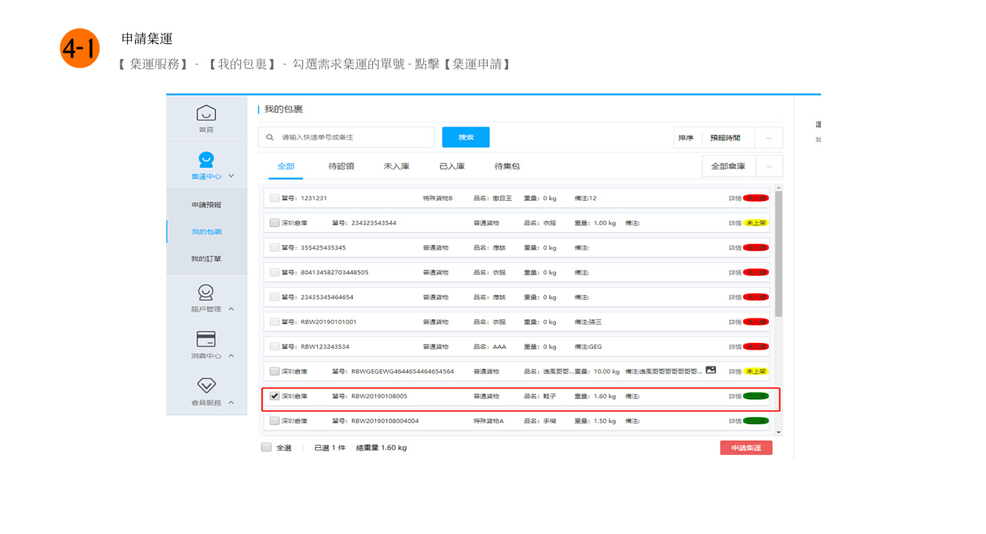The width and height of the screenshot is (986, 534).
Task: Open the 預報時間 sort dropdown
Action: click(768, 138)
